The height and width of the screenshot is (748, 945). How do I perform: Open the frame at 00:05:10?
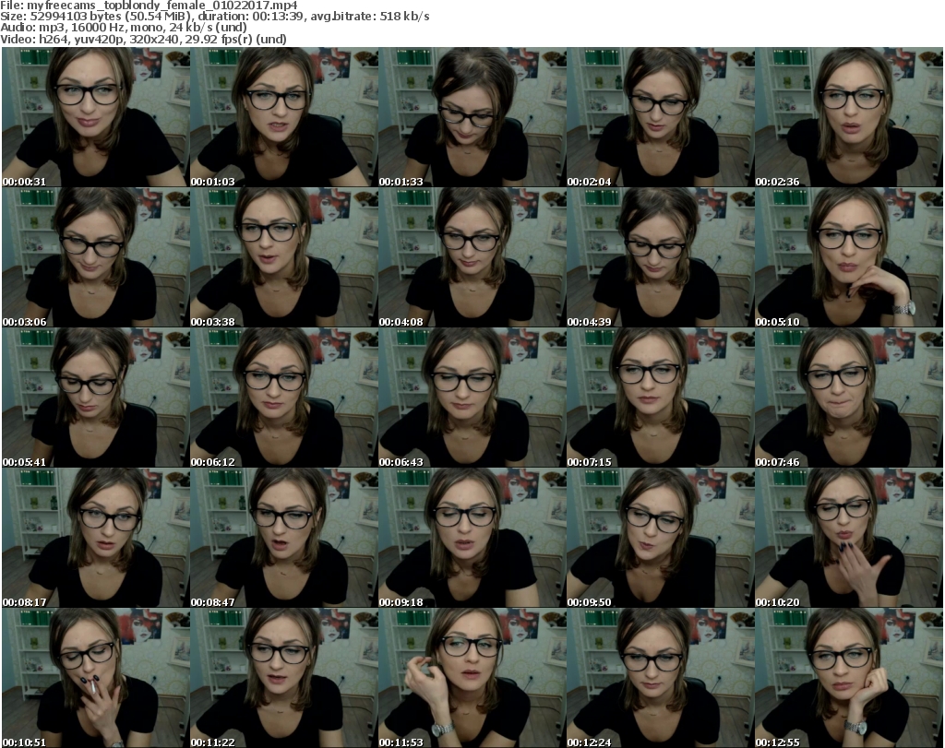(x=849, y=257)
